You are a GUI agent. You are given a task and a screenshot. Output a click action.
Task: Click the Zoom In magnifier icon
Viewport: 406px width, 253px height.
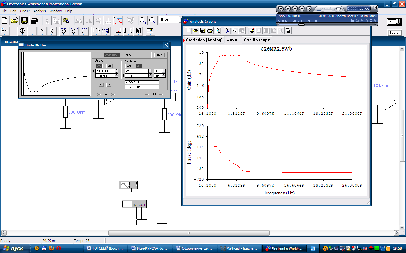(x=153, y=21)
